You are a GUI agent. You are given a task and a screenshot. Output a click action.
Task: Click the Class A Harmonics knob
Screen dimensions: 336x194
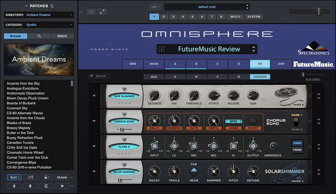pos(273,146)
